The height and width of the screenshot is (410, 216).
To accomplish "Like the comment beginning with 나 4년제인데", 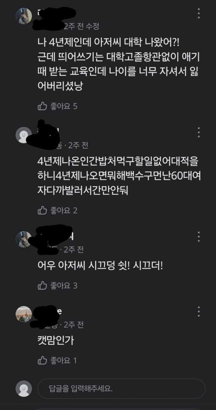I will [42, 107].
